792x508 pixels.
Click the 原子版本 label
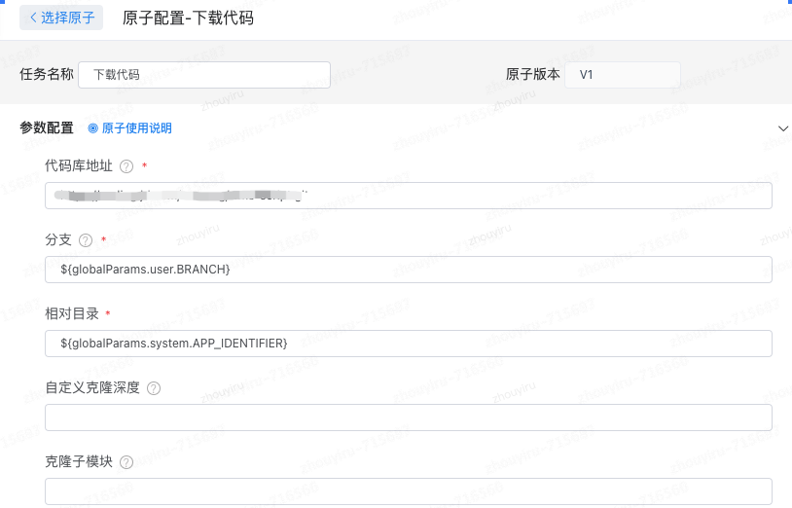point(533,75)
